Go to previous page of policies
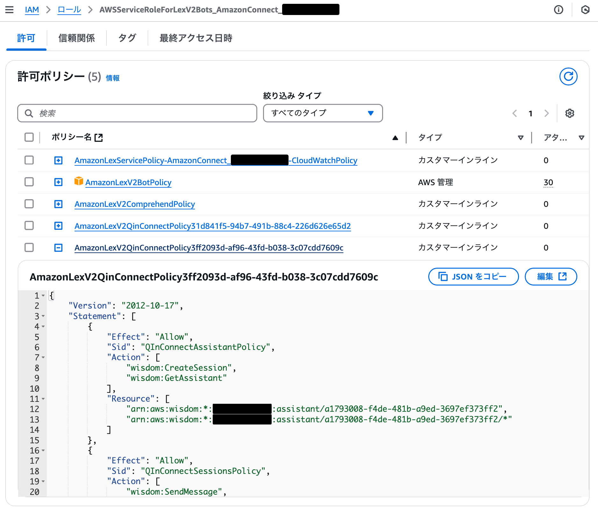The height and width of the screenshot is (522, 598). coord(515,113)
